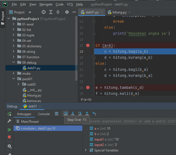Toggle breakpoint on line 17
The image size is (176, 155).
pos(88,45)
